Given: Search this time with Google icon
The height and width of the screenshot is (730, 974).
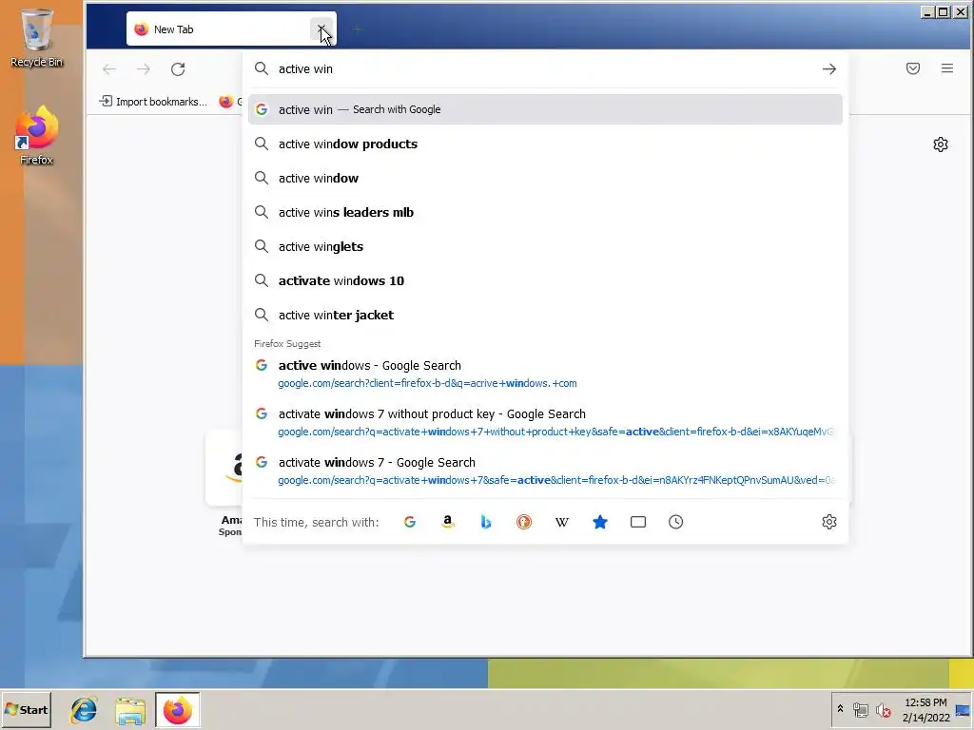Looking at the screenshot, I should (x=410, y=522).
